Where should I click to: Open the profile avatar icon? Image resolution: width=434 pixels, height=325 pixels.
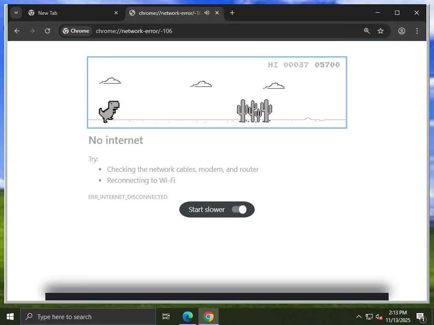(x=402, y=31)
